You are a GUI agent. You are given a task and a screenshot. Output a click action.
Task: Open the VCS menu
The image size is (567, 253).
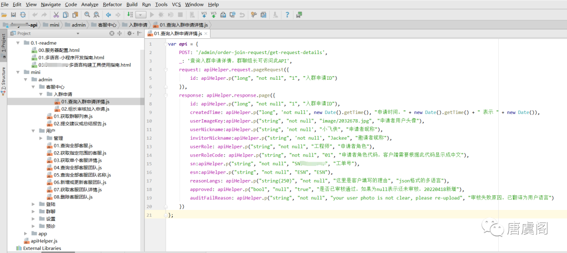pyautogui.click(x=176, y=5)
